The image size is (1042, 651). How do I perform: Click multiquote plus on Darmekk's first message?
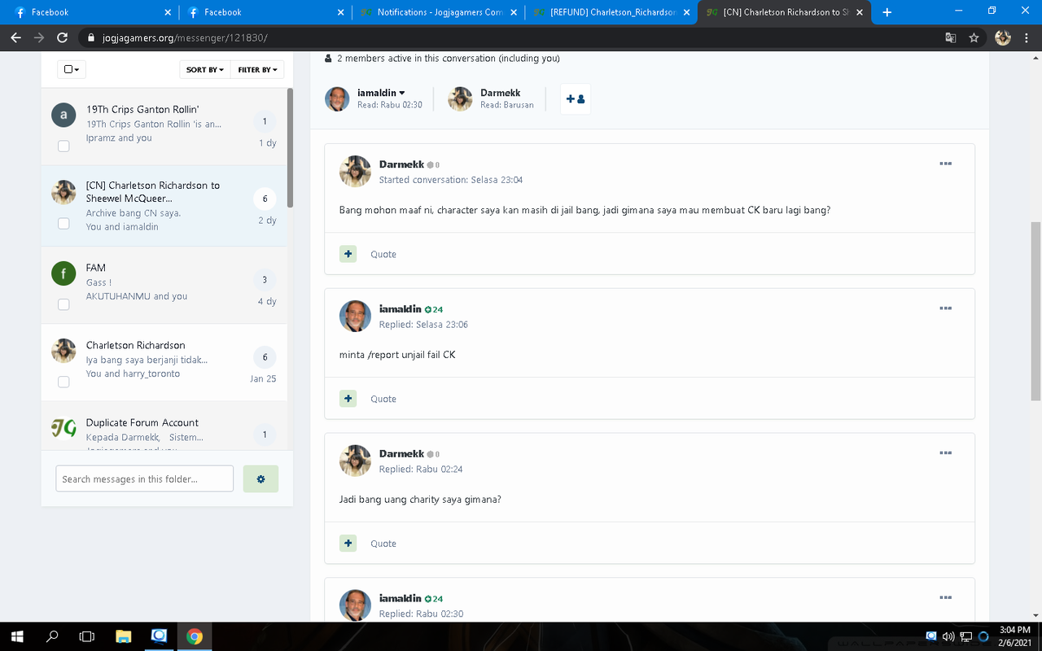[348, 254]
